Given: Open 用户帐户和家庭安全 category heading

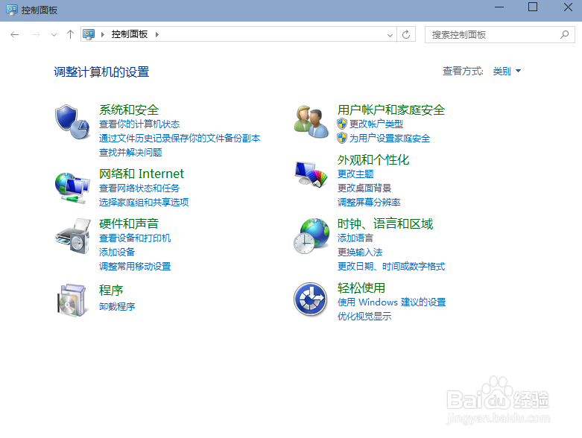Looking at the screenshot, I should (390, 110).
